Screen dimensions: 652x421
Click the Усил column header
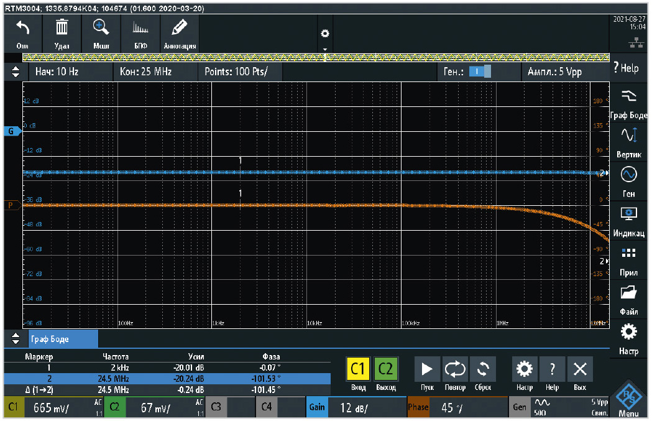[196, 356]
